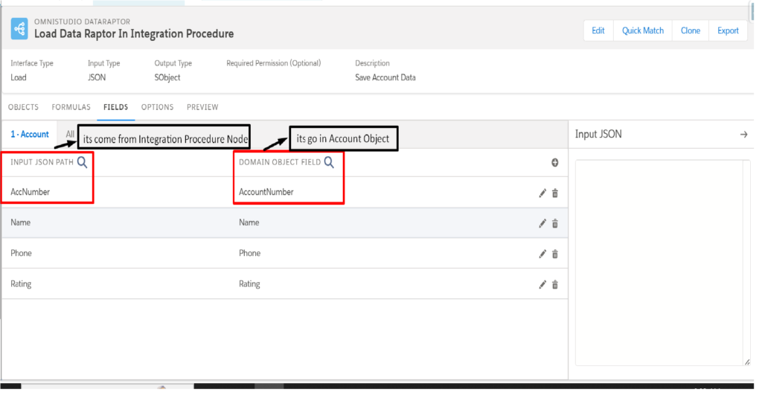
Task: Clone this DataRaptor
Action: [x=691, y=30]
